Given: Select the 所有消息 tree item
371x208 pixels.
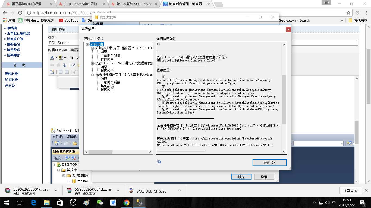Looking at the screenshot, I should (97, 44).
